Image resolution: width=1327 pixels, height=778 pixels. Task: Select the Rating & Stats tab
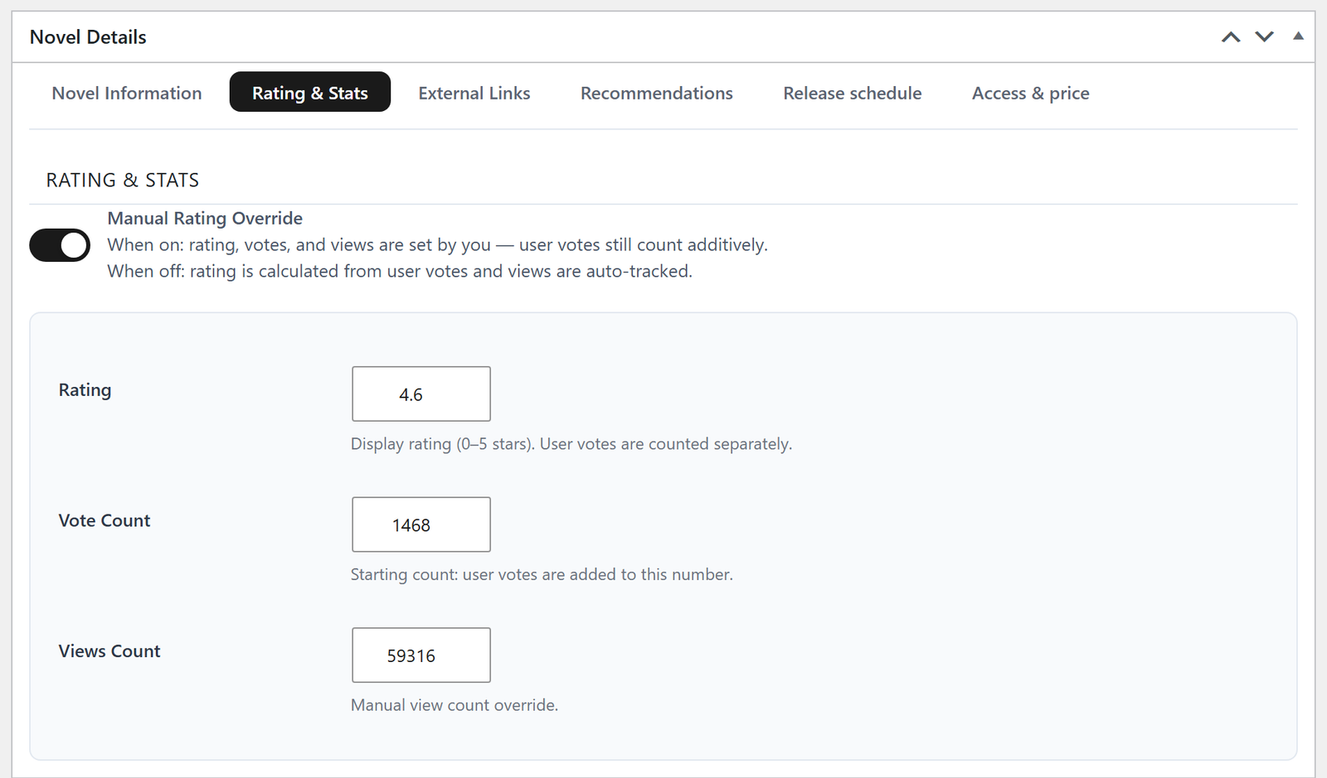310,93
